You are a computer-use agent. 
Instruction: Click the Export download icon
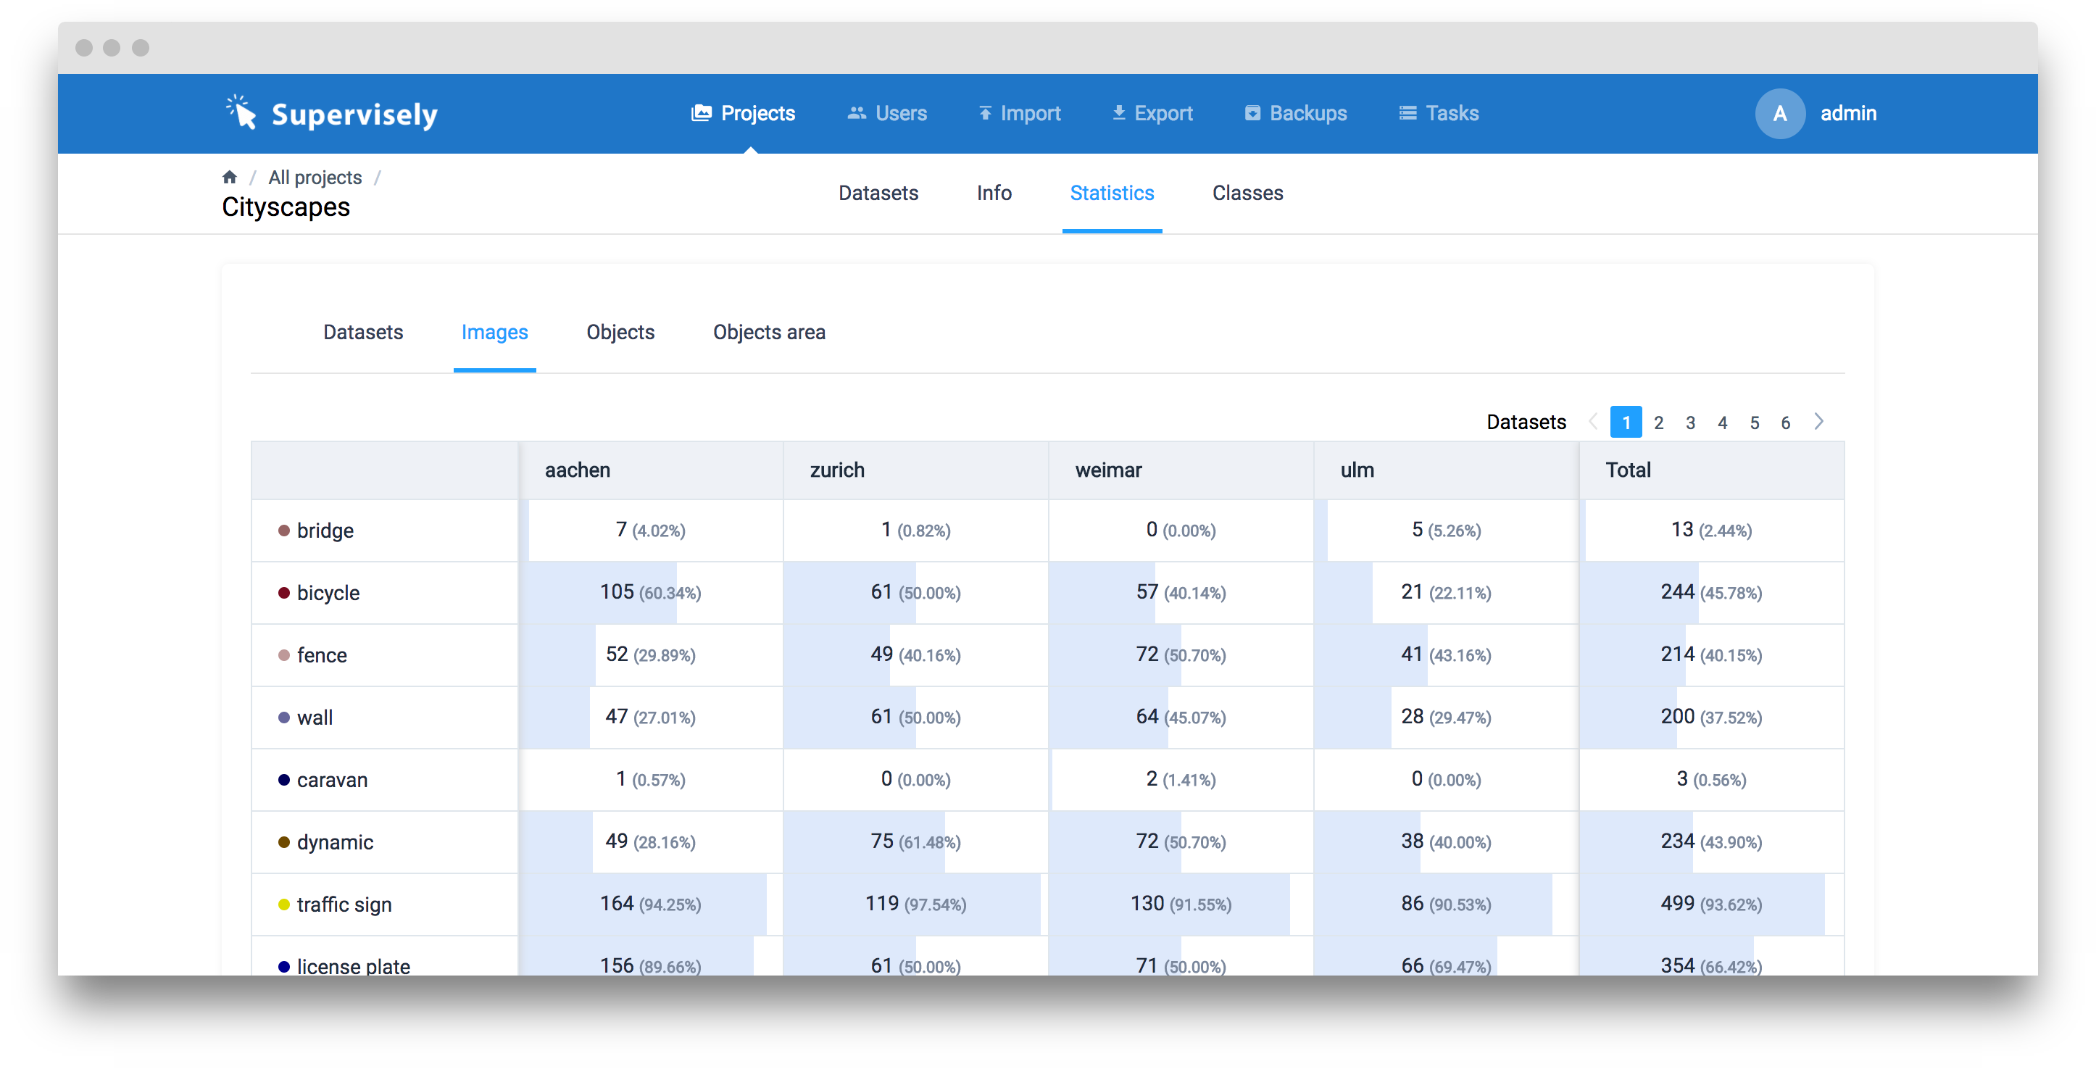(x=1119, y=113)
